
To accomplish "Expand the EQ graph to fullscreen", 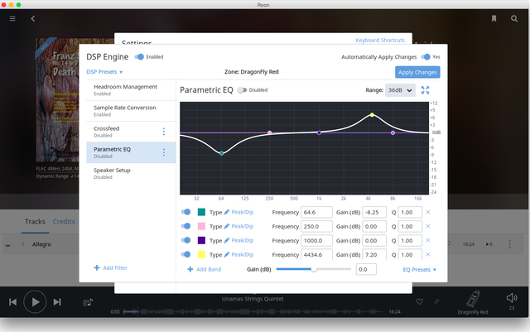I will pos(426,89).
